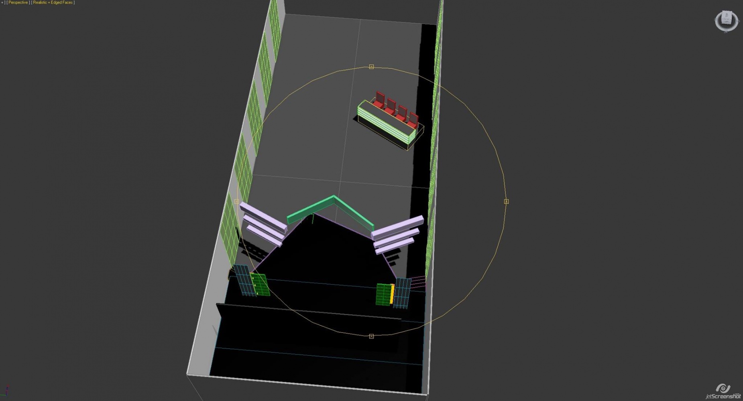This screenshot has width=743, height=401.
Task: Select the green striped desk object
Action: pyautogui.click(x=385, y=122)
